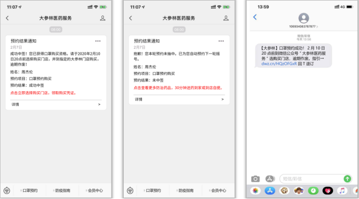This screenshot has height=199, width=359.
Task: Open 详情 row on not-selected lottery card
Action: [x=179, y=99]
